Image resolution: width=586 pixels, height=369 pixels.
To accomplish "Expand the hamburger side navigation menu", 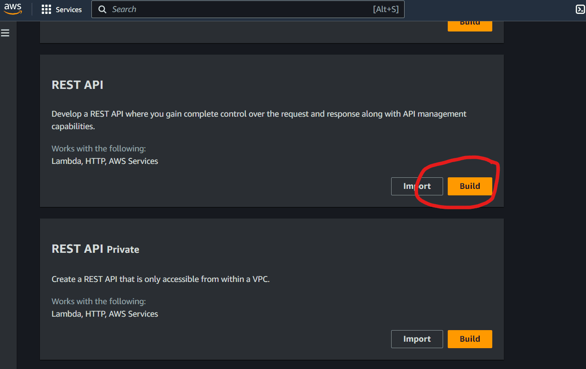I will 5,33.
